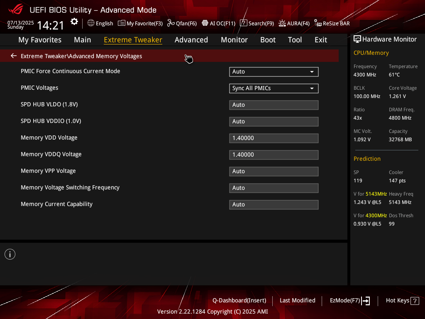Open the Advanced tab
The width and height of the screenshot is (425, 319).
(191, 40)
